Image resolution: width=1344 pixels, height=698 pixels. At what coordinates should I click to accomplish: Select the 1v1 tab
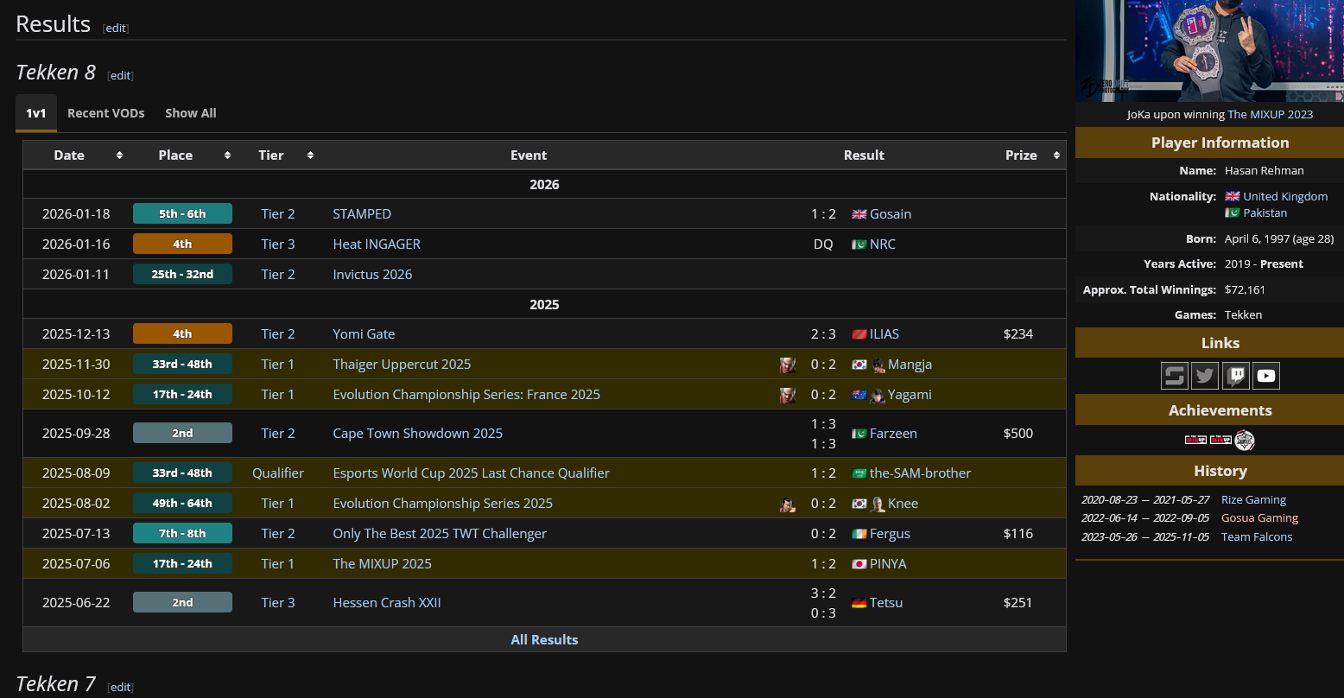click(36, 113)
